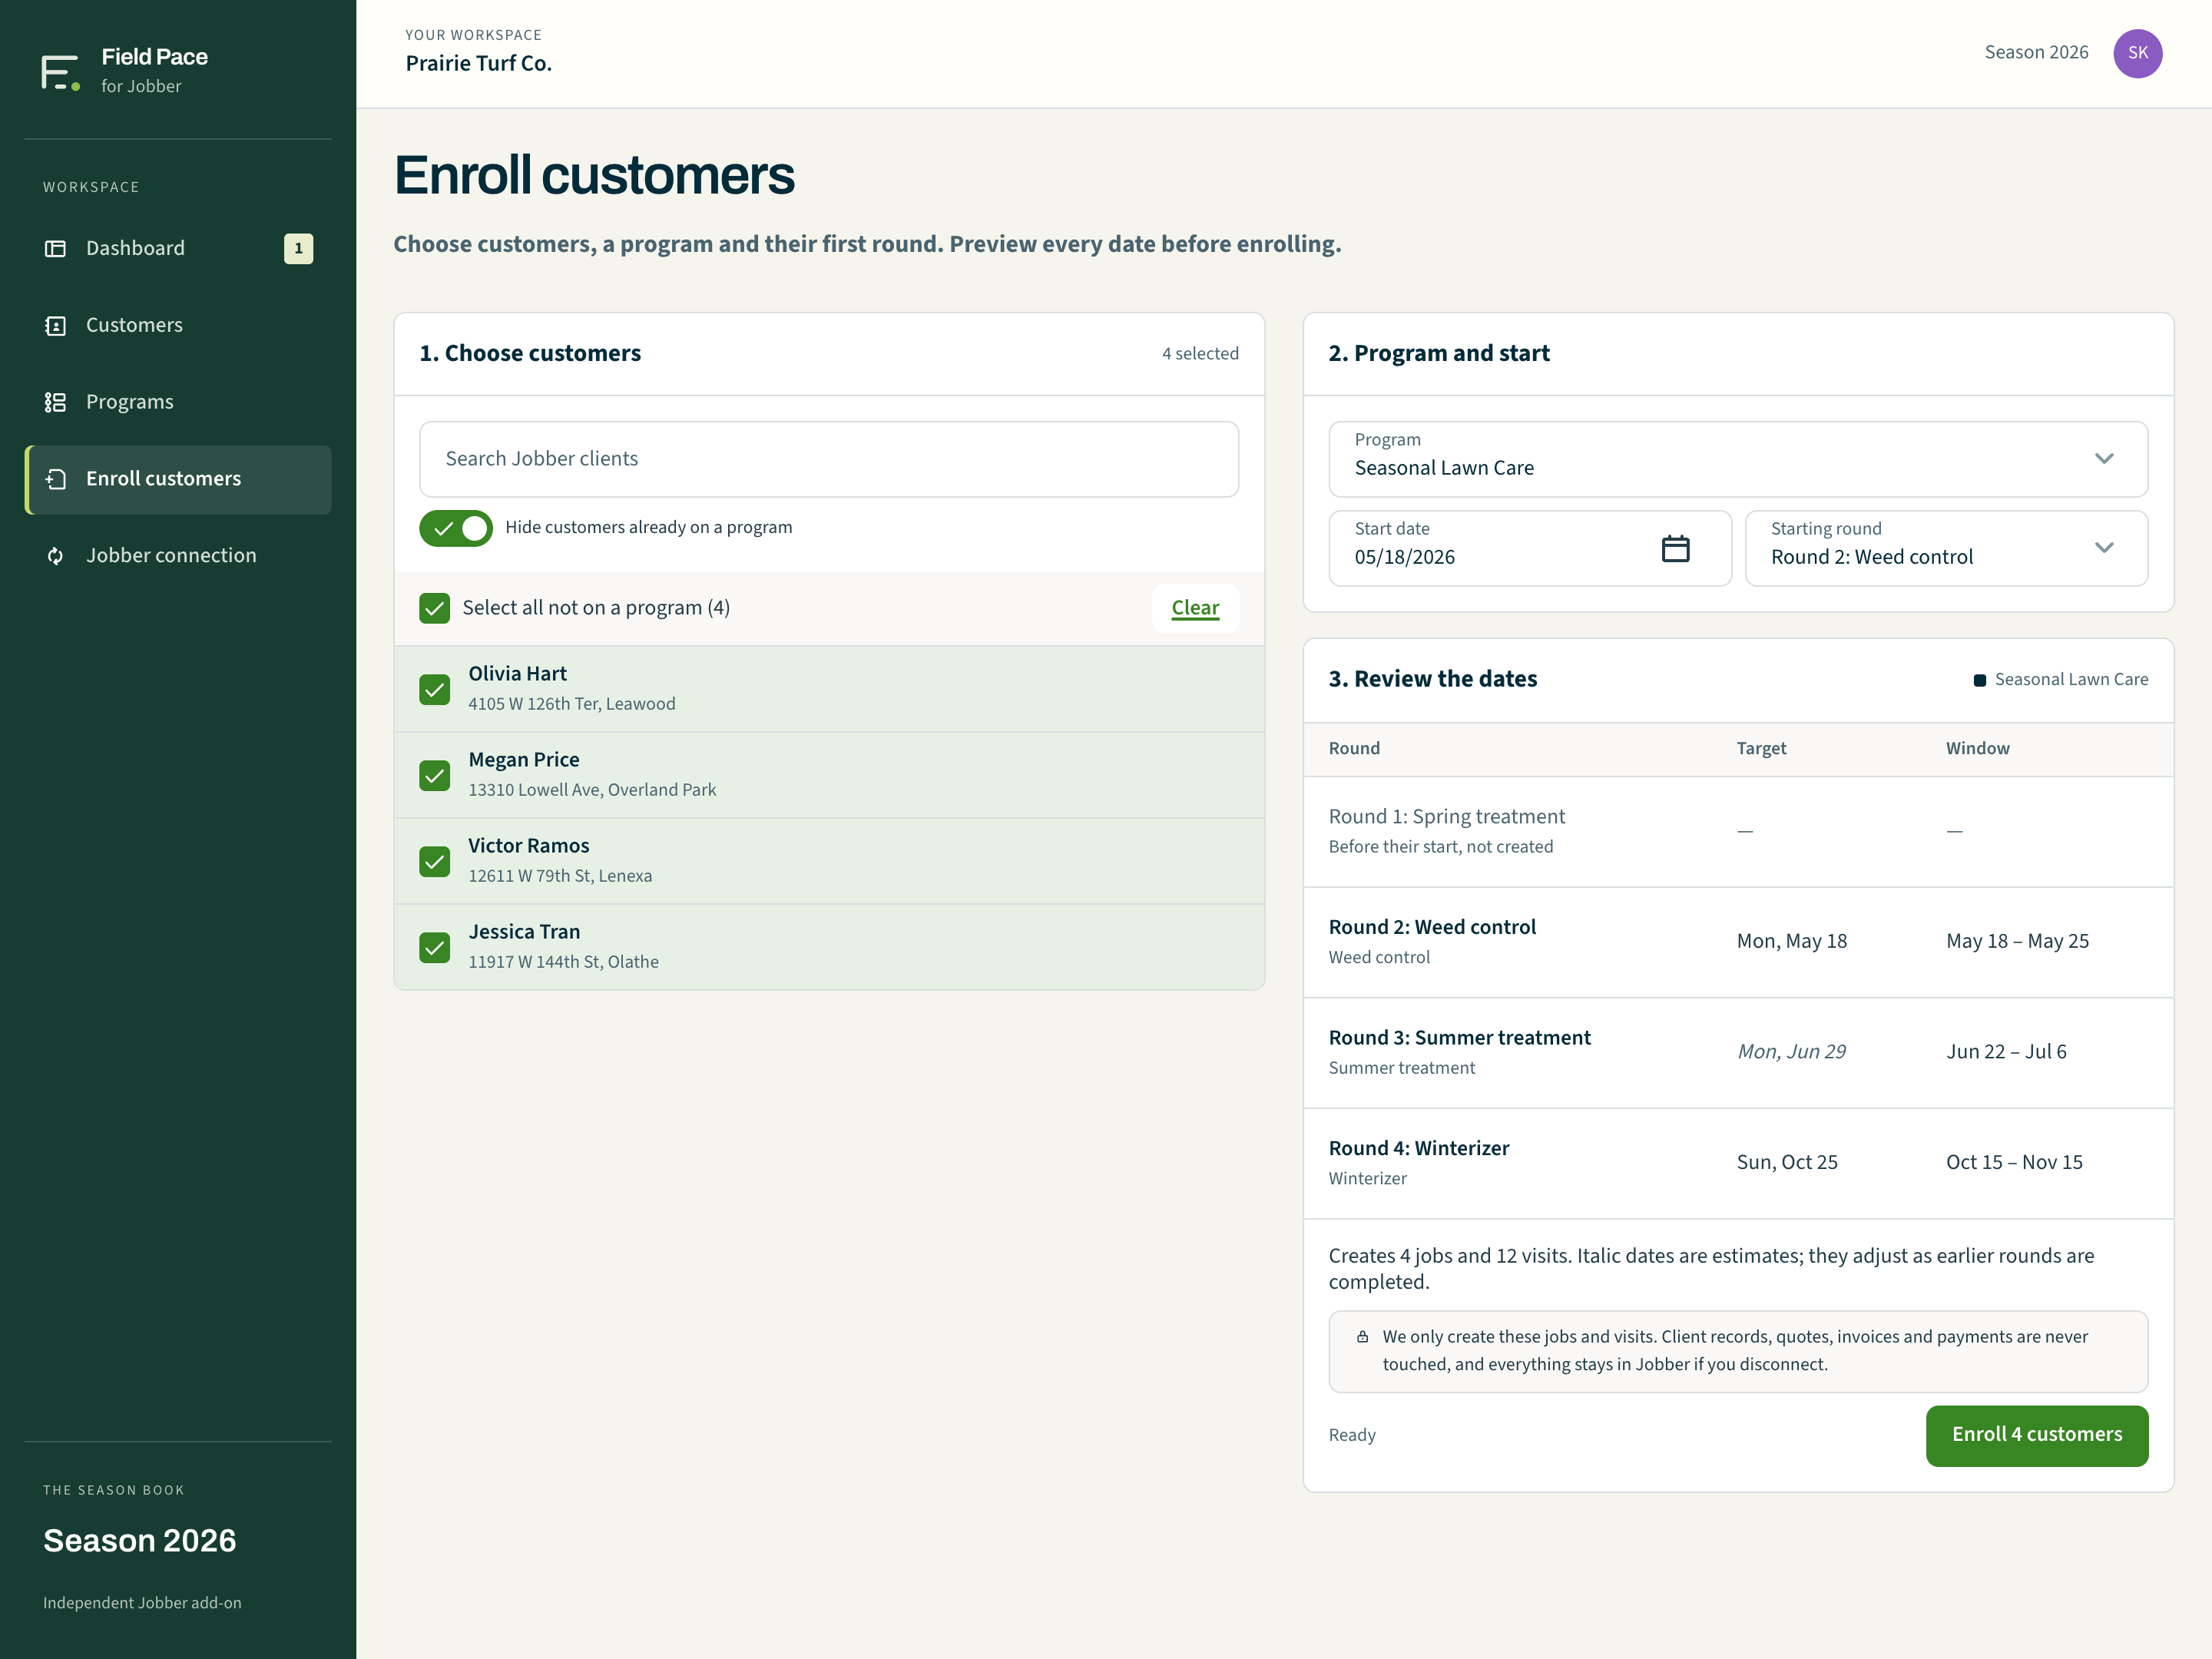Click the Season 2026 sidebar title
The image size is (2212, 1659).
(139, 1541)
